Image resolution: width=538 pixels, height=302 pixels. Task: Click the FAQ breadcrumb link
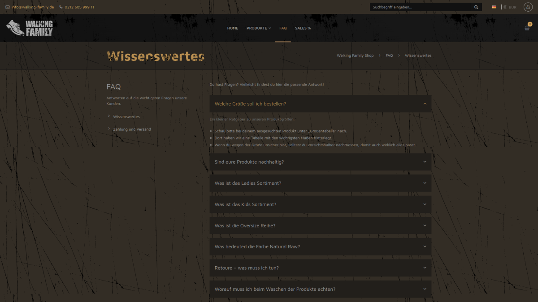click(389, 55)
